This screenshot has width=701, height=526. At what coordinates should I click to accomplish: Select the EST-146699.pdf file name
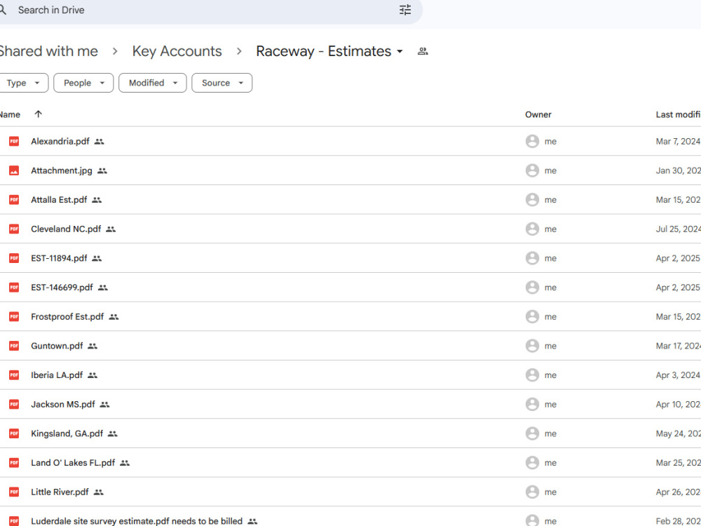62,287
